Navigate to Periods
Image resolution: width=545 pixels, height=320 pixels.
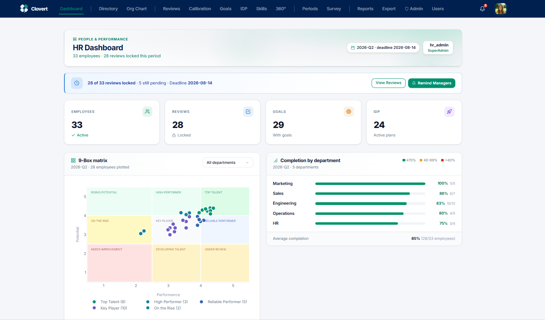pos(310,9)
